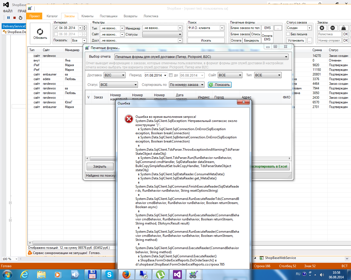The width and height of the screenshot is (351, 280).
Task: Expand the Статусы filter dropdown
Action: pyautogui.click(x=162, y=34)
